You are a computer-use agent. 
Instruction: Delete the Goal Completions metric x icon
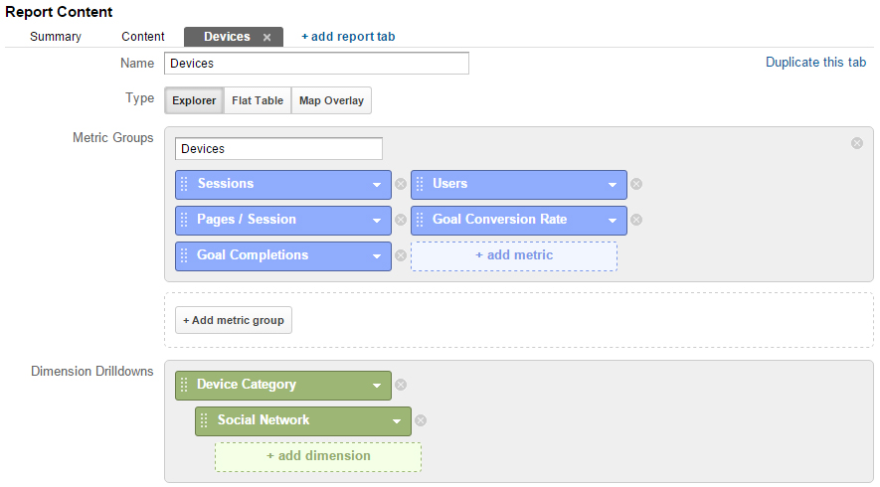click(400, 255)
